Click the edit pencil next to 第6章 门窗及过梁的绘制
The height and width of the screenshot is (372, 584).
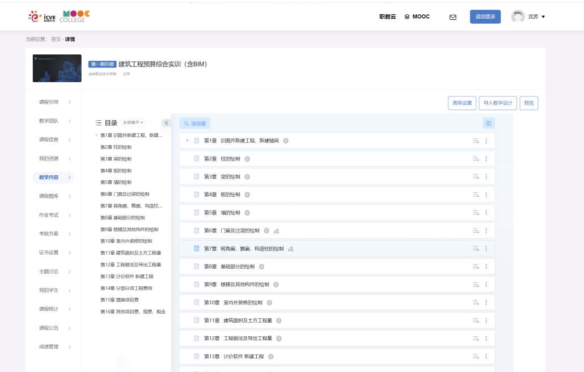pyautogui.click(x=276, y=231)
